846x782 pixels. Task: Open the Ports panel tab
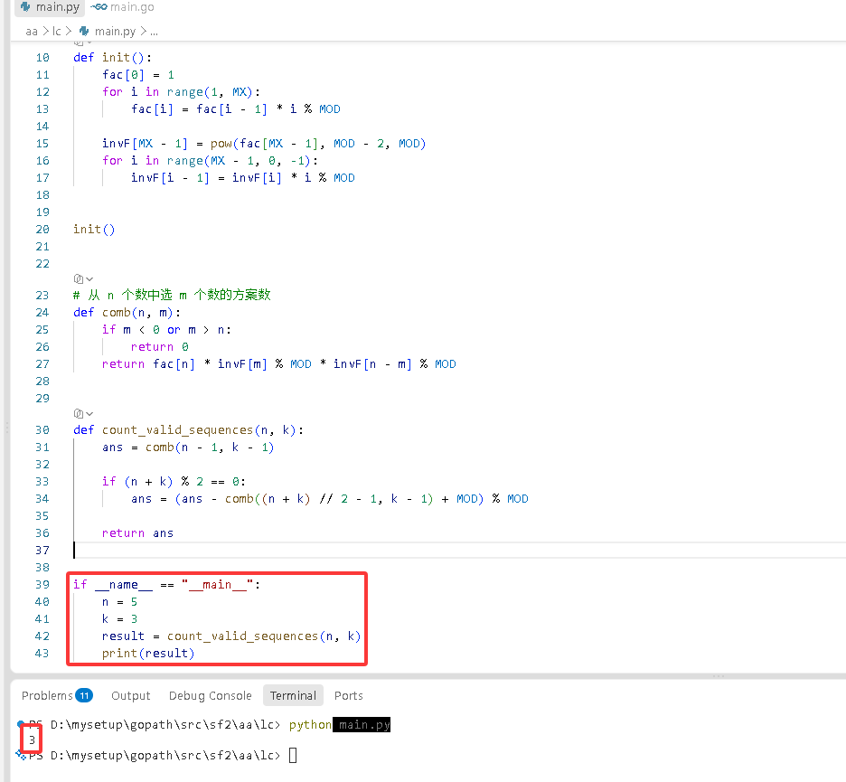click(349, 695)
